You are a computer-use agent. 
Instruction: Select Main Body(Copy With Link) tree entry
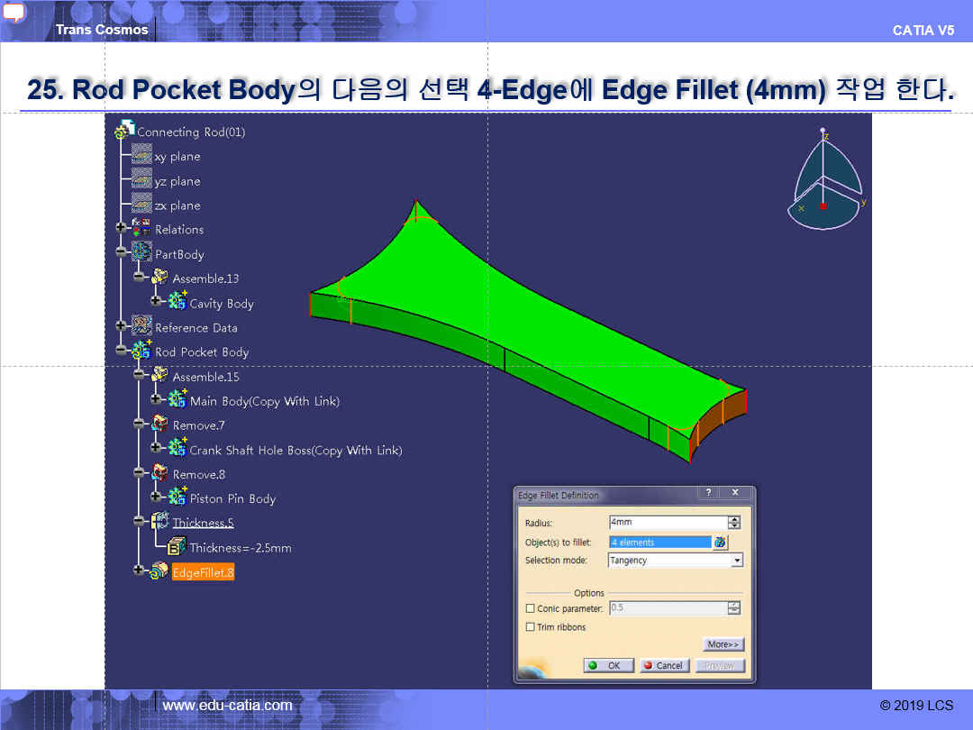pyautogui.click(x=264, y=401)
